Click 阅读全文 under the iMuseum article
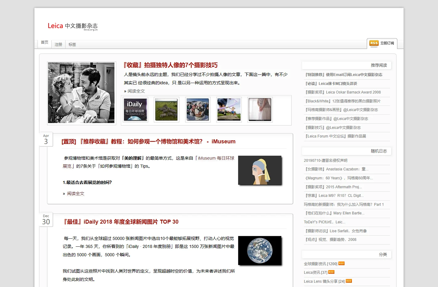Image resolution: width=438 pixels, height=287 pixels. pyautogui.click(x=76, y=193)
